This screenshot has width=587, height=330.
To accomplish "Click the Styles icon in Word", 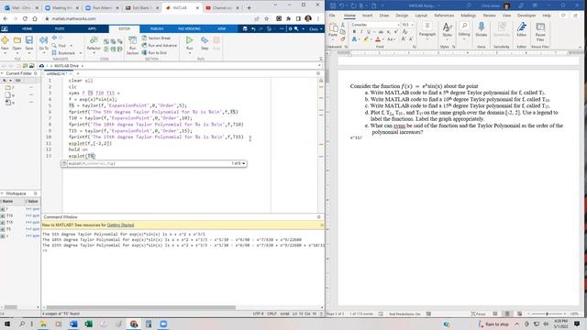I will click(x=447, y=27).
